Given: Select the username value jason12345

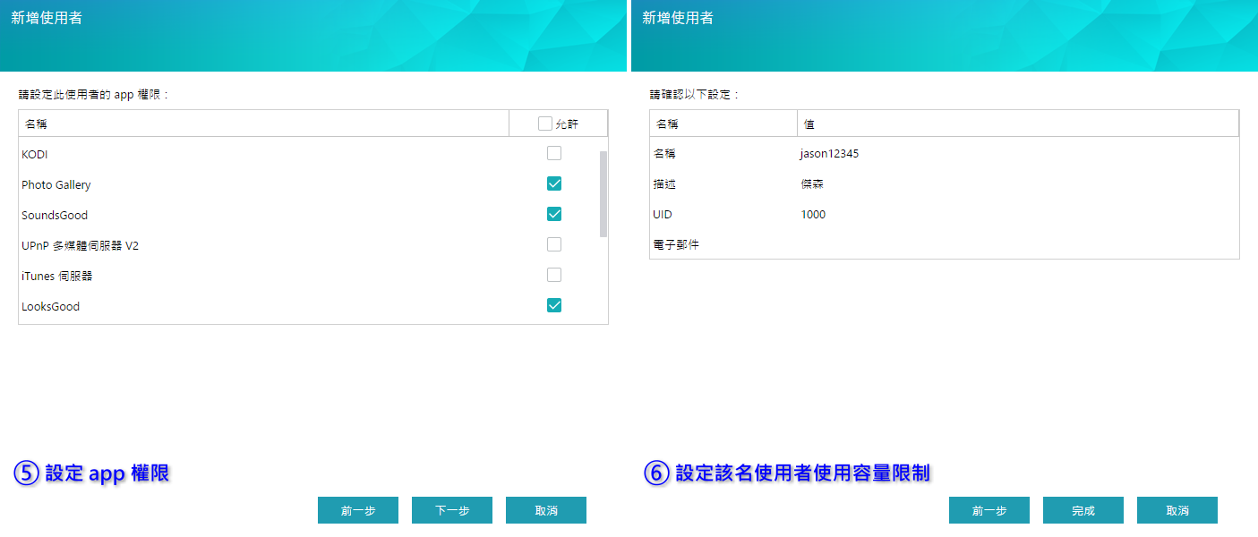Looking at the screenshot, I should point(830,154).
